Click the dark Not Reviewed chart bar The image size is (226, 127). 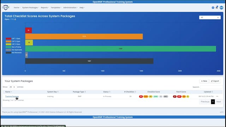point(89,61)
